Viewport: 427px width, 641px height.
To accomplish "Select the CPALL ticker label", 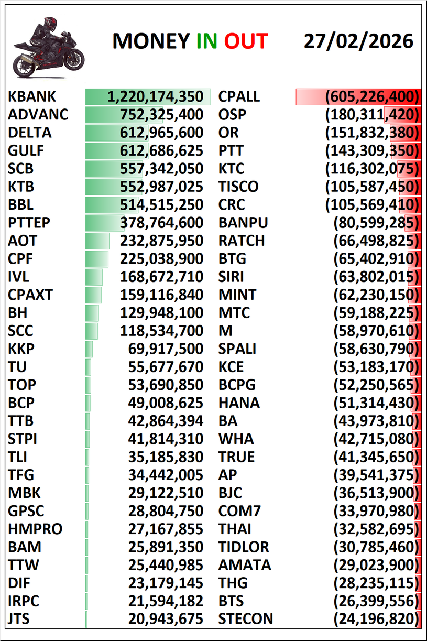I will (238, 96).
